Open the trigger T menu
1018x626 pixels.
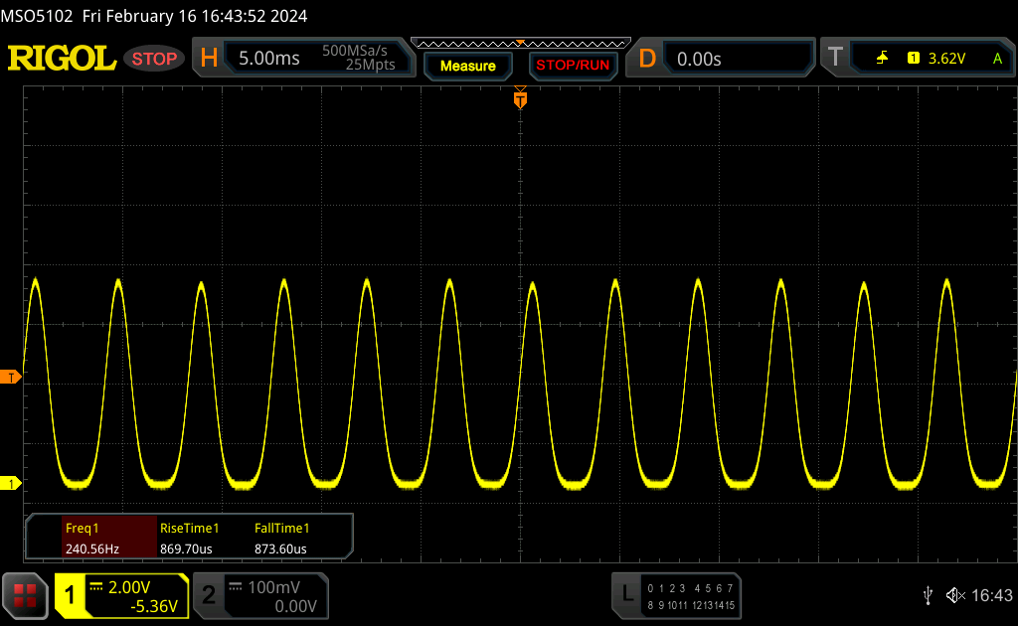pos(835,57)
